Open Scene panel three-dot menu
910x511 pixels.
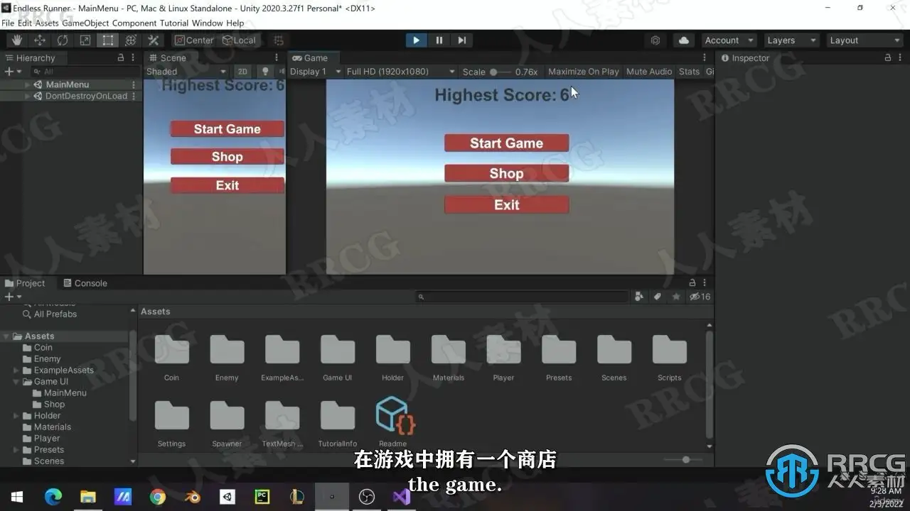point(277,58)
